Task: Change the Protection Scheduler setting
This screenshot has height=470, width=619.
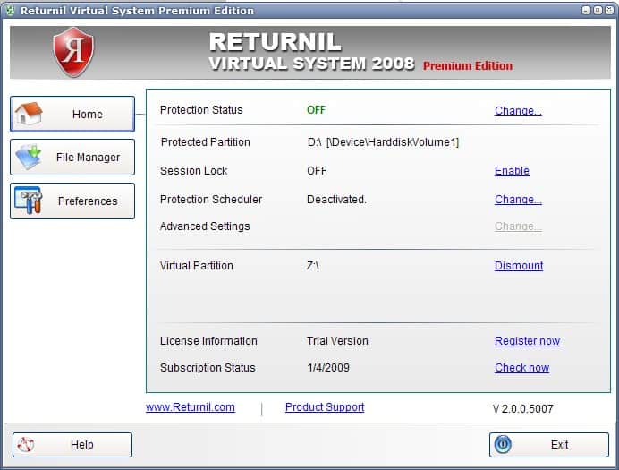Action: (518, 200)
